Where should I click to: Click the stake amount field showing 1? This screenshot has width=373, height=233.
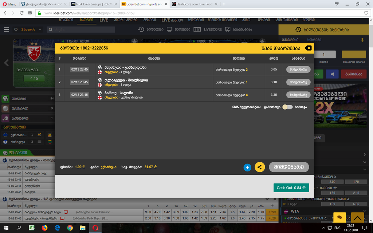coord(325,55)
